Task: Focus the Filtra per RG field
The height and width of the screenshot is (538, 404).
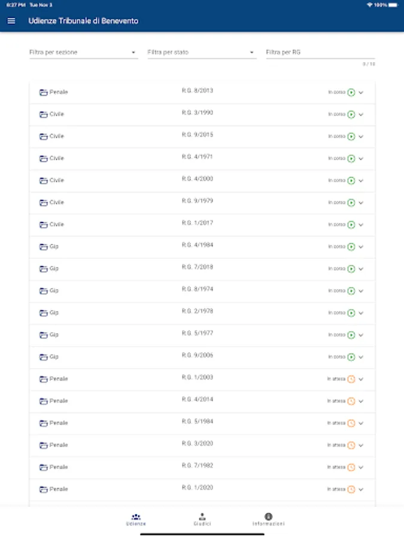Action: pyautogui.click(x=320, y=53)
